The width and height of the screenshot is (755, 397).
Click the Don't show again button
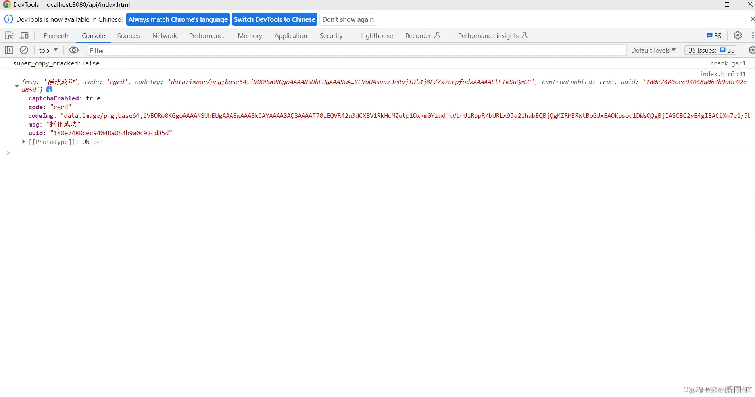[348, 19]
